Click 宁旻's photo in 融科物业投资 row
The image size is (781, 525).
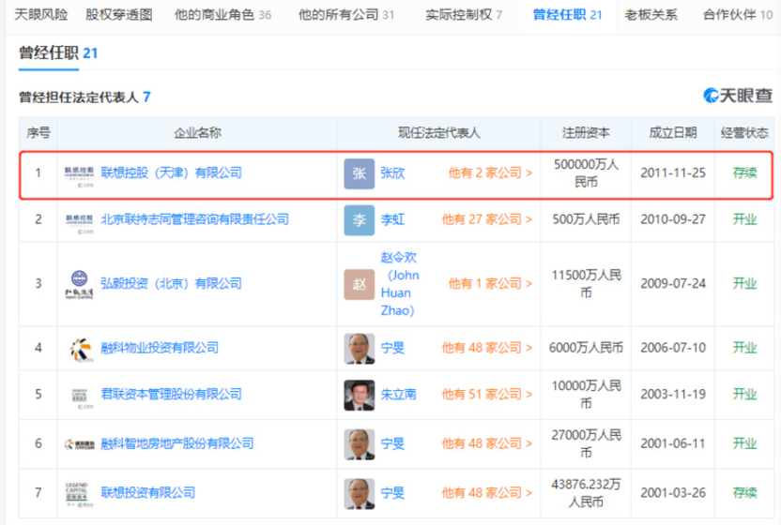[360, 349]
